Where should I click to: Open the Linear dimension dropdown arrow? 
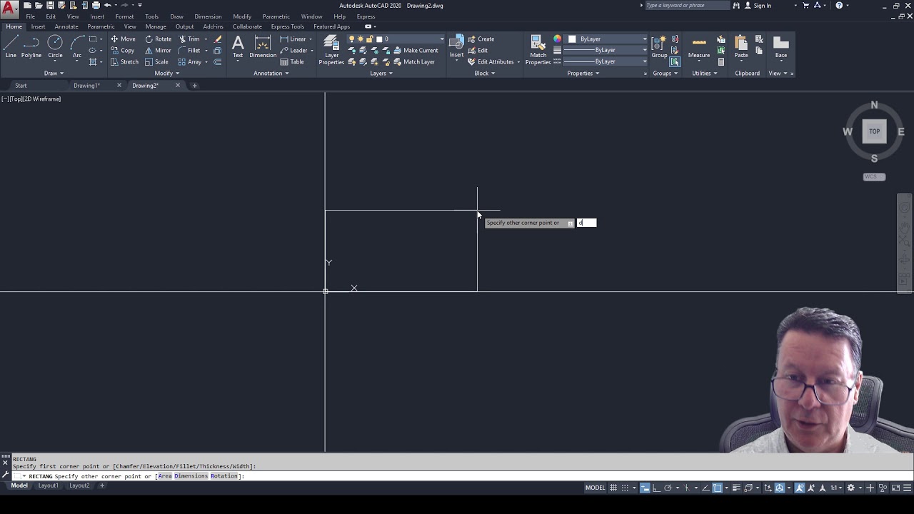pyautogui.click(x=311, y=39)
